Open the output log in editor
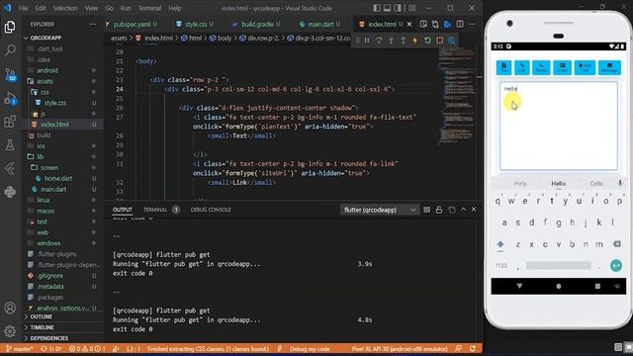This screenshot has height=356, width=633. click(451, 210)
